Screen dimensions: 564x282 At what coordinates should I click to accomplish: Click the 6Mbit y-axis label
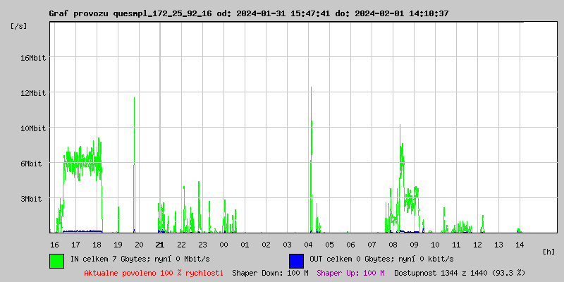[31, 164]
